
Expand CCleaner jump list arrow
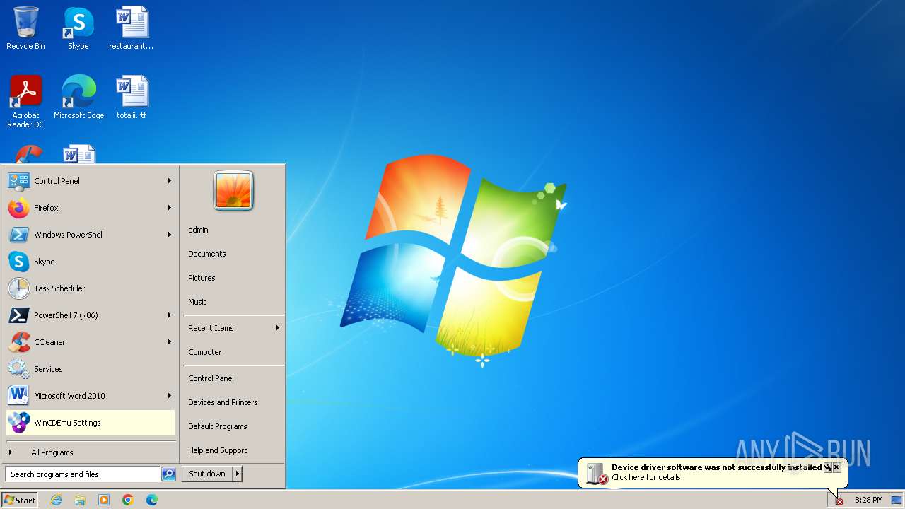pos(170,342)
